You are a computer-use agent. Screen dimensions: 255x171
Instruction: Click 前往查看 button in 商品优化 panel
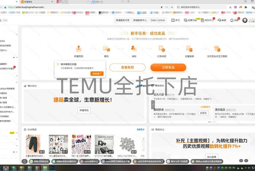(212, 157)
